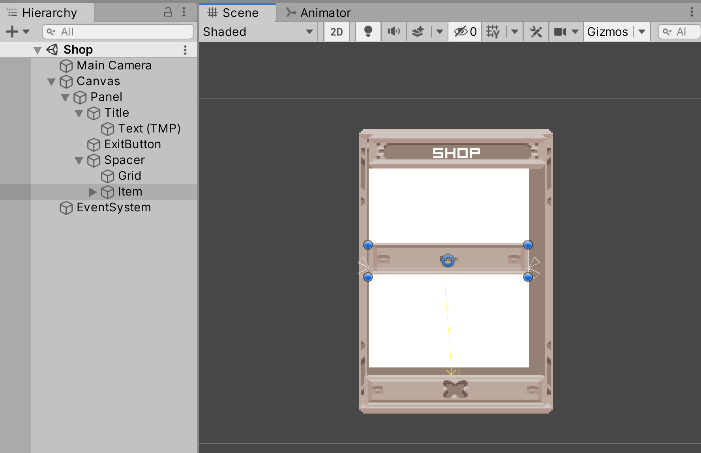Toggle 2D view mode
Viewport: 701px width, 453px height.
[x=336, y=32]
